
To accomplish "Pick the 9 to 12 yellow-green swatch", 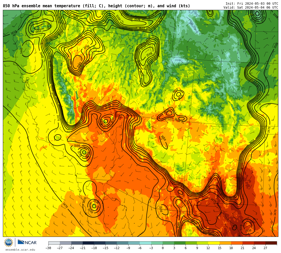I will coord(203,243).
